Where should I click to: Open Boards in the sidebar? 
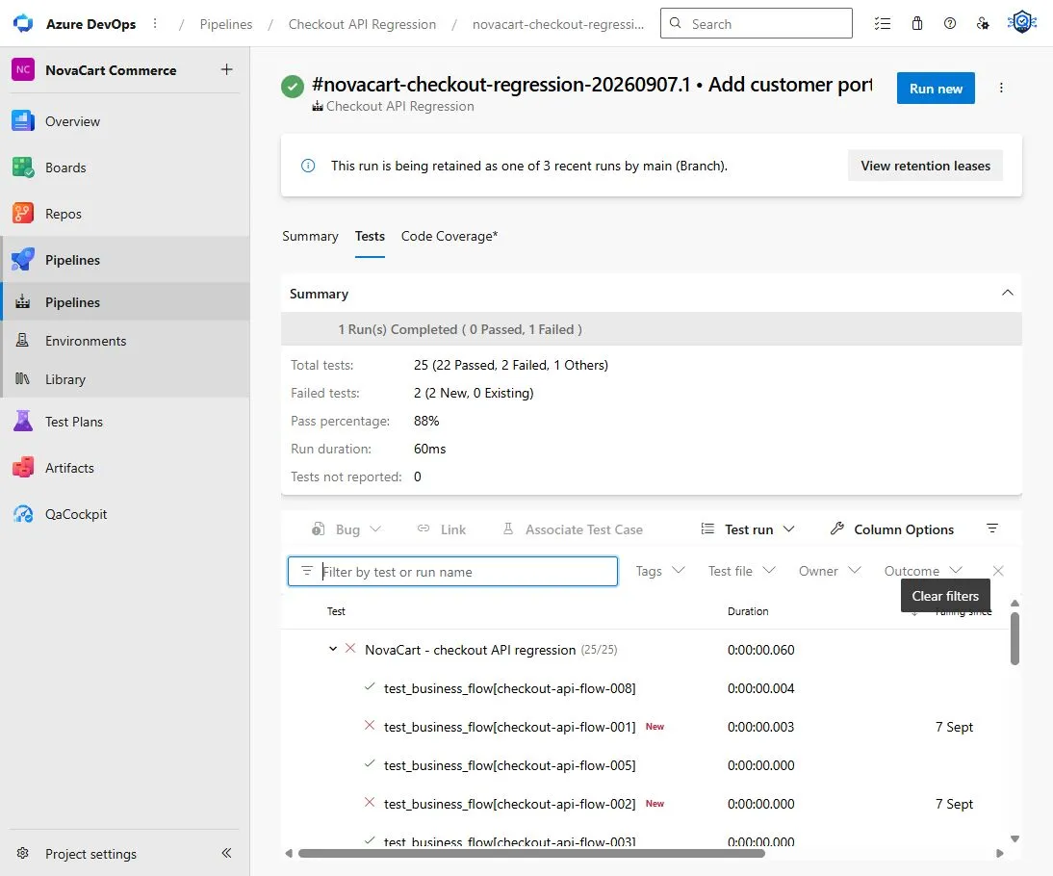tap(125, 167)
